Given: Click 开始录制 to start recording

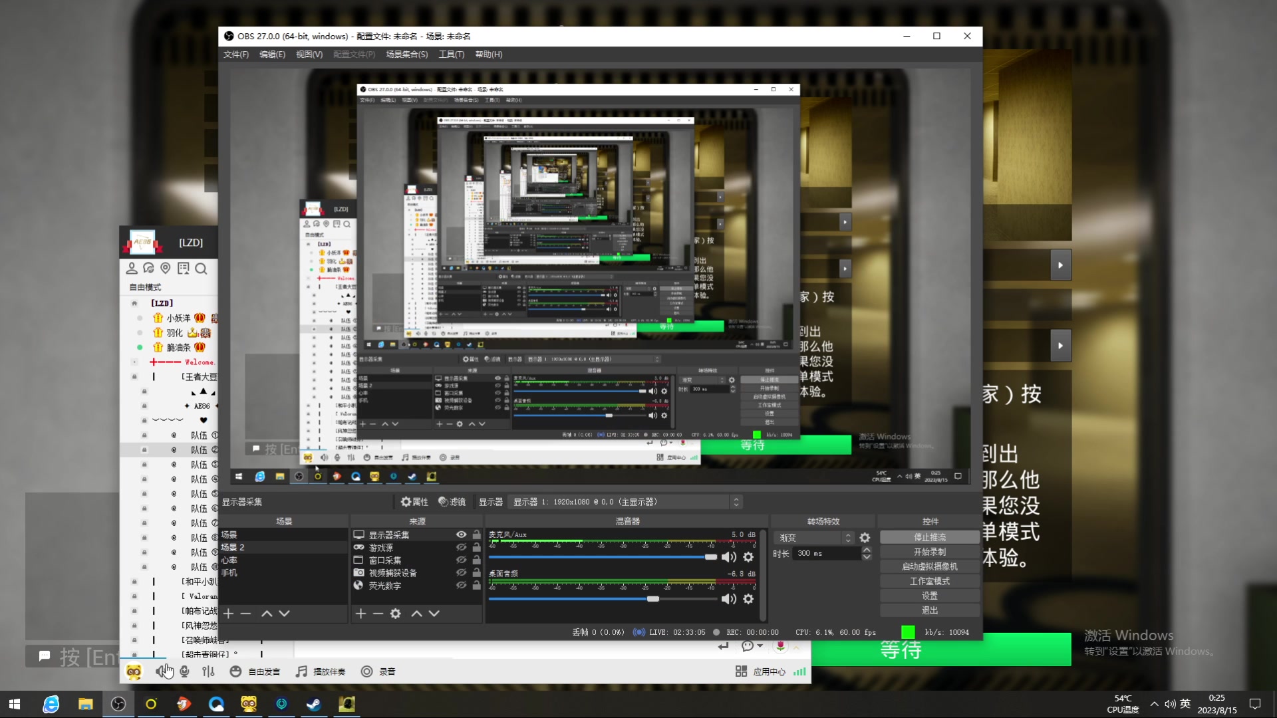Looking at the screenshot, I should coord(929,552).
